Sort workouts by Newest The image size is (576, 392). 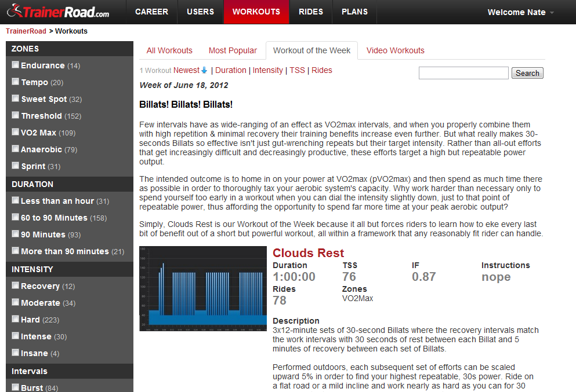click(186, 70)
